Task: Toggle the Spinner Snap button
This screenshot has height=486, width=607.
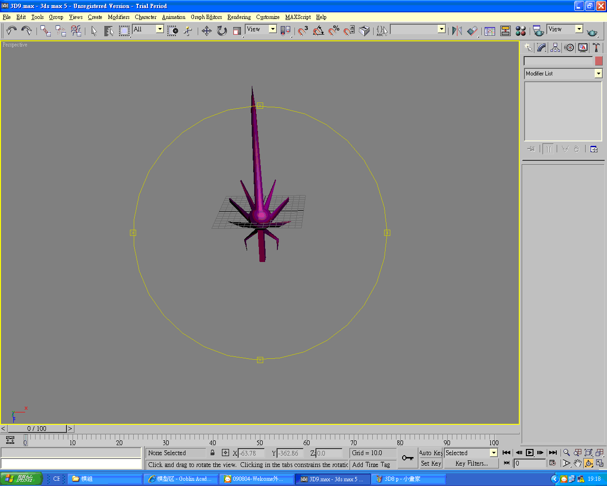Action: [349, 31]
